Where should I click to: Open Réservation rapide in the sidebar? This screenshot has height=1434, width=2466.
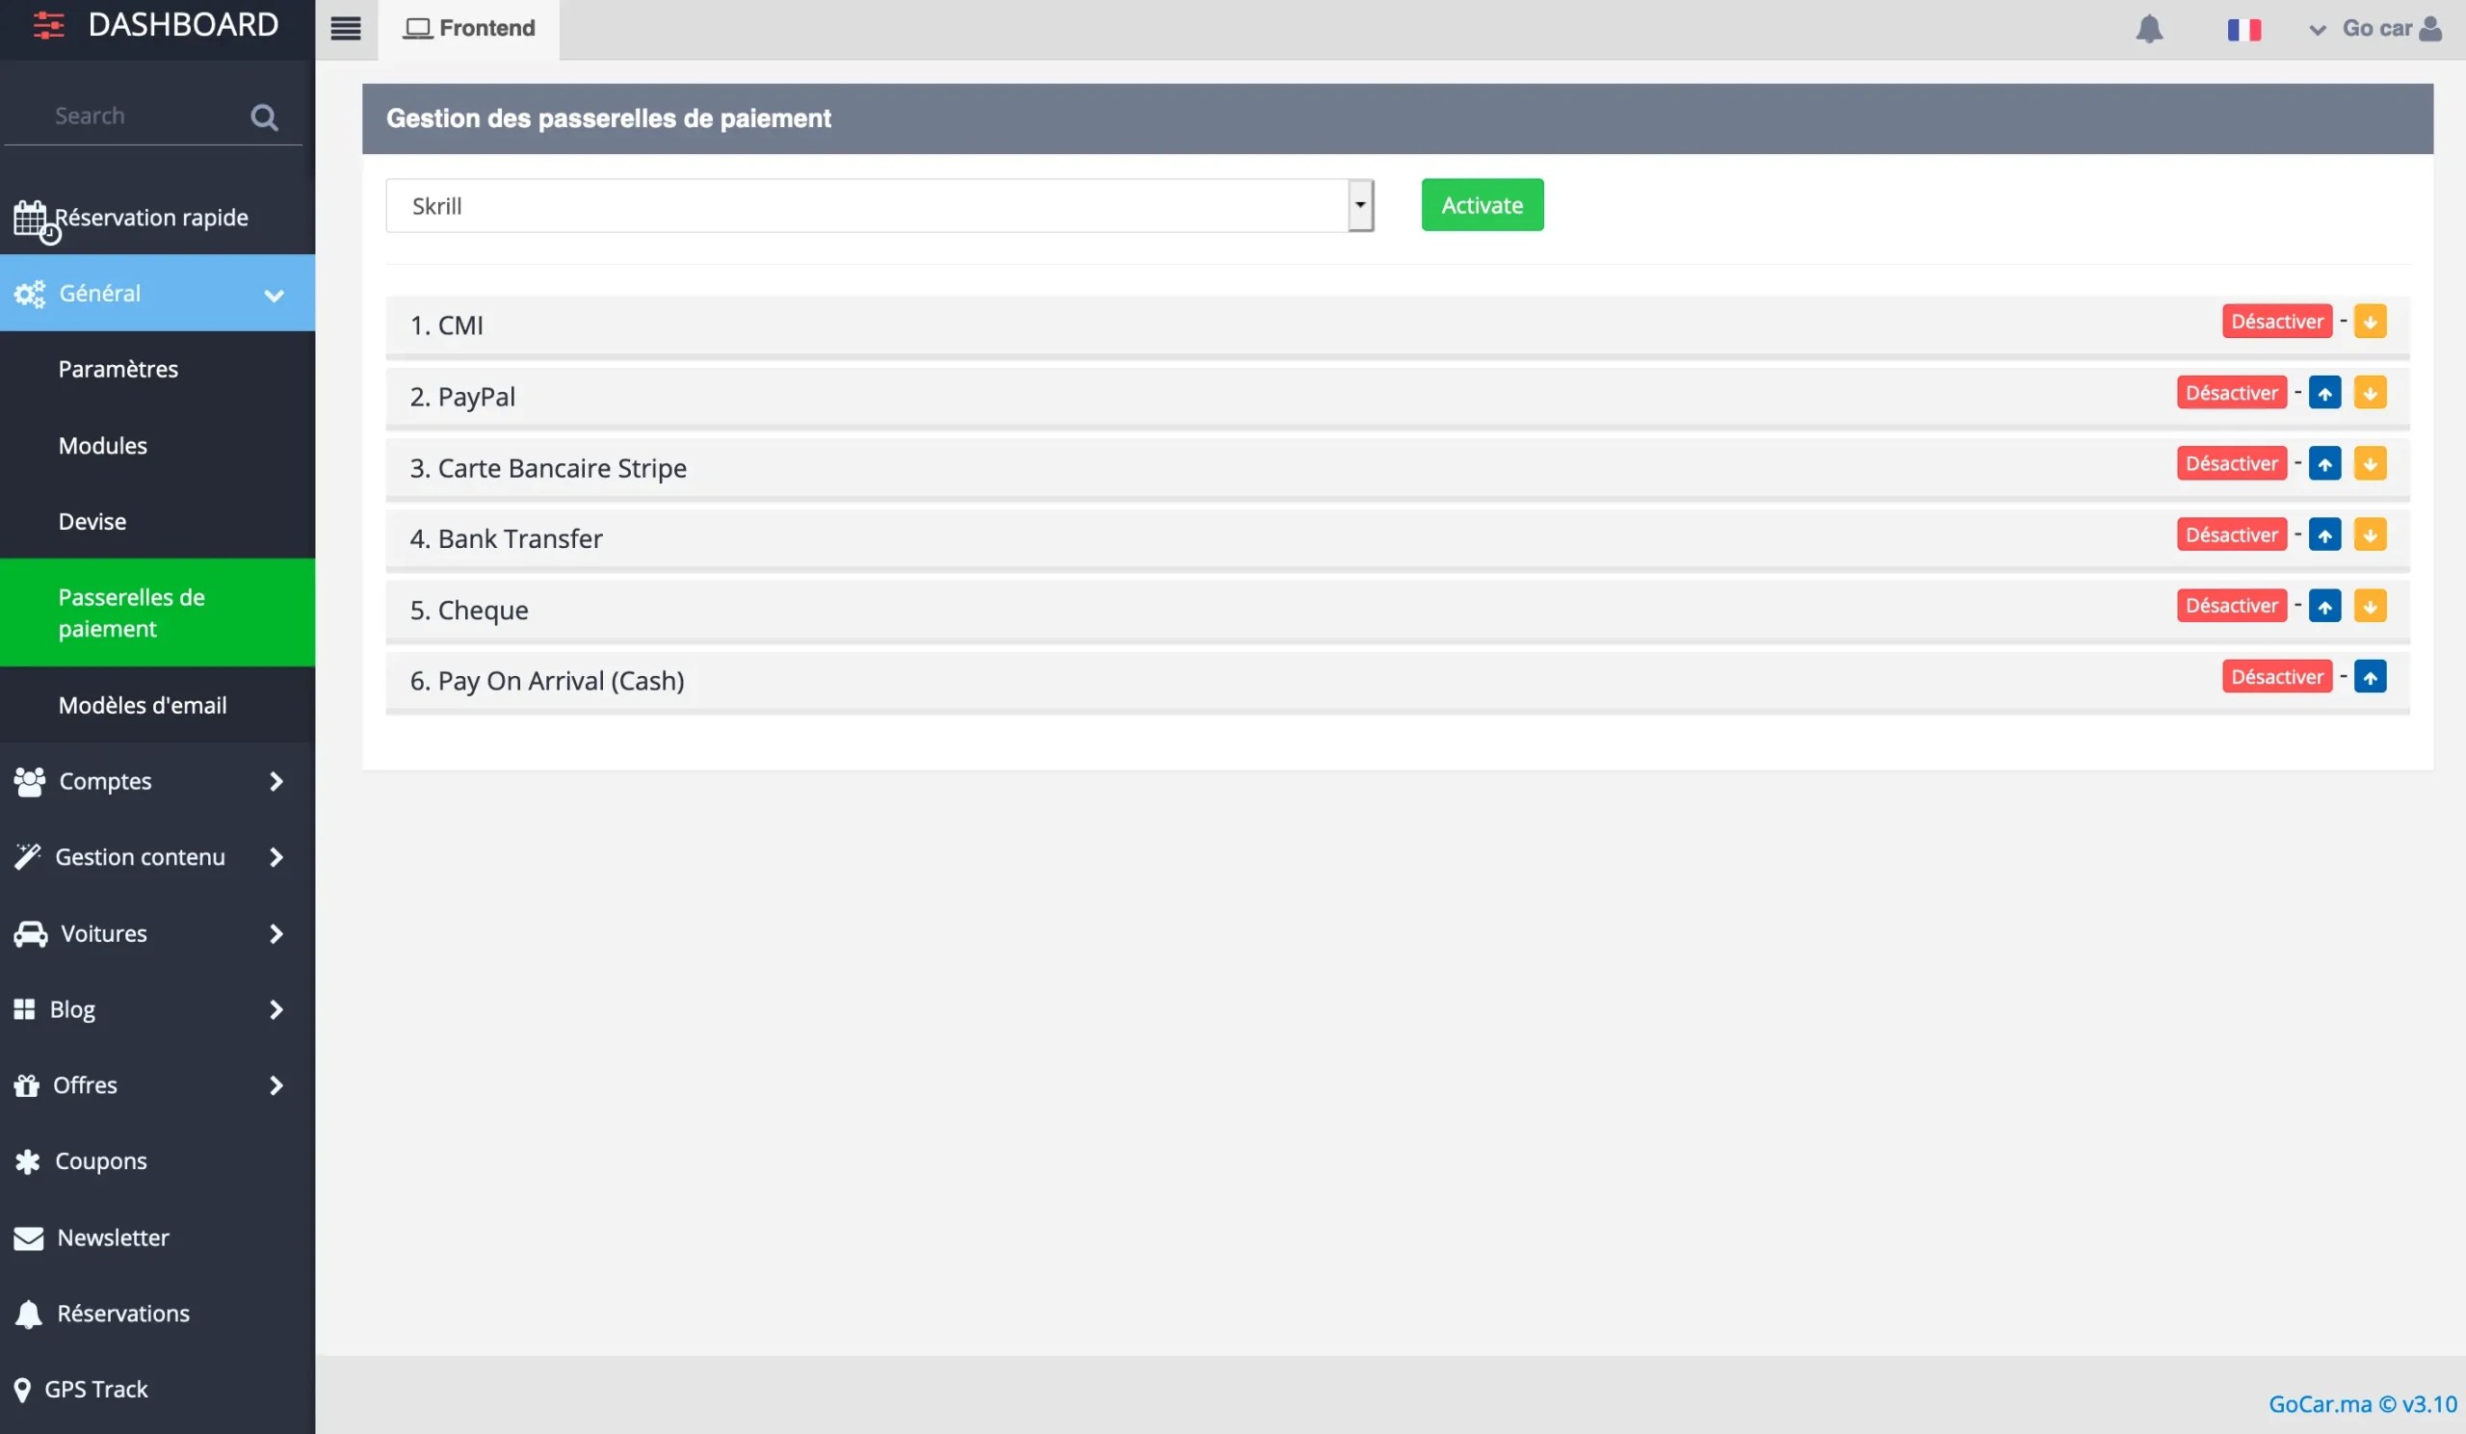tap(157, 217)
